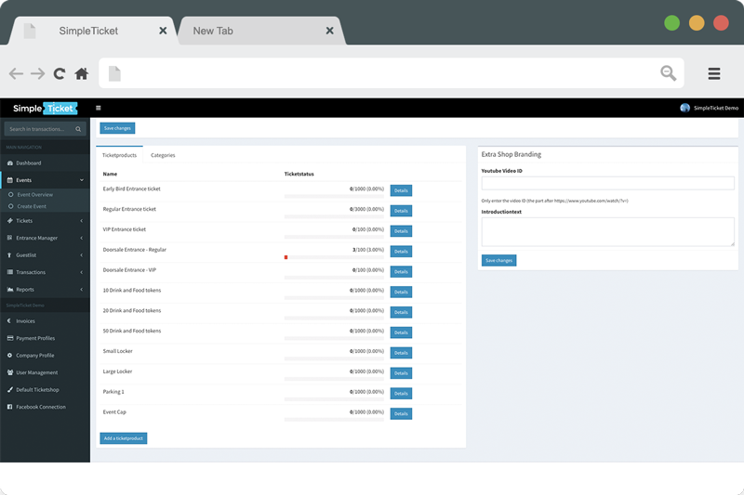
Task: Open Details for Regular Entrance ticket
Action: coord(401,211)
